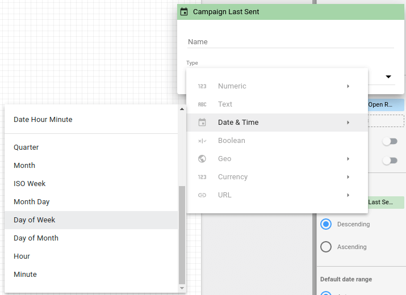Select the Numeric type option
The height and width of the screenshot is (295, 406).
pyautogui.click(x=277, y=86)
